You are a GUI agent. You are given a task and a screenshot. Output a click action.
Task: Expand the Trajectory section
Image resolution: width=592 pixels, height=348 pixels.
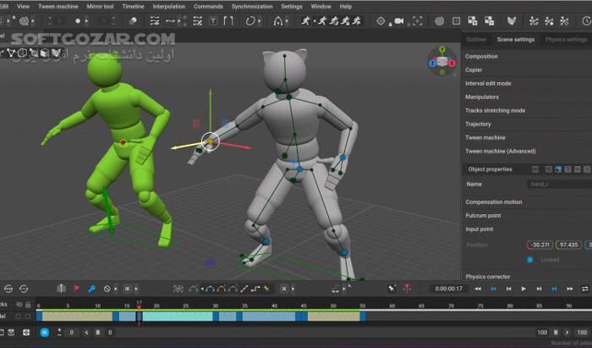click(x=479, y=124)
